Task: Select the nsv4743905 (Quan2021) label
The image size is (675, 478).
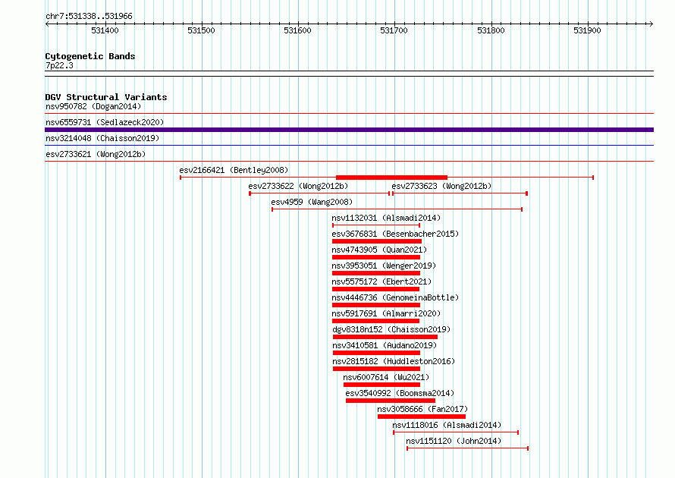Action: point(379,250)
